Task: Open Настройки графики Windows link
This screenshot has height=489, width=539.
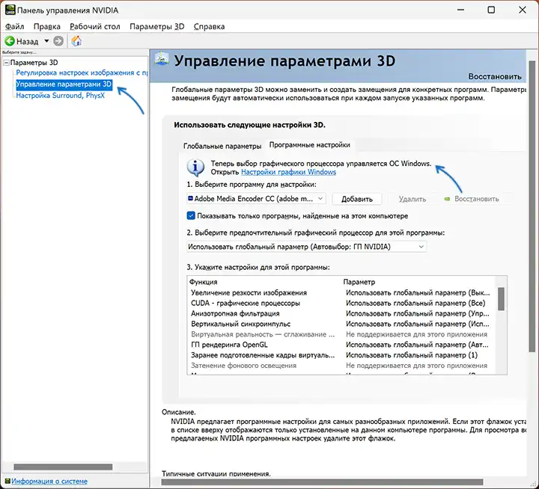Action: pyautogui.click(x=288, y=172)
